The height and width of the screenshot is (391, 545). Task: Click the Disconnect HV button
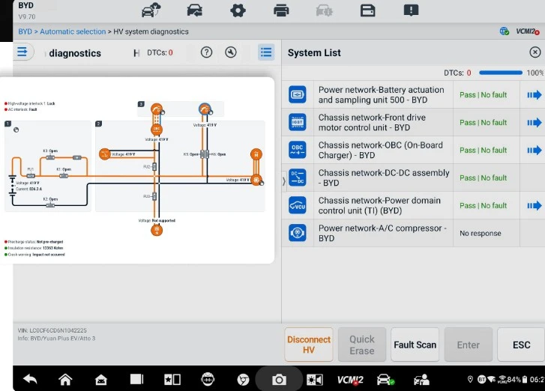(309, 345)
